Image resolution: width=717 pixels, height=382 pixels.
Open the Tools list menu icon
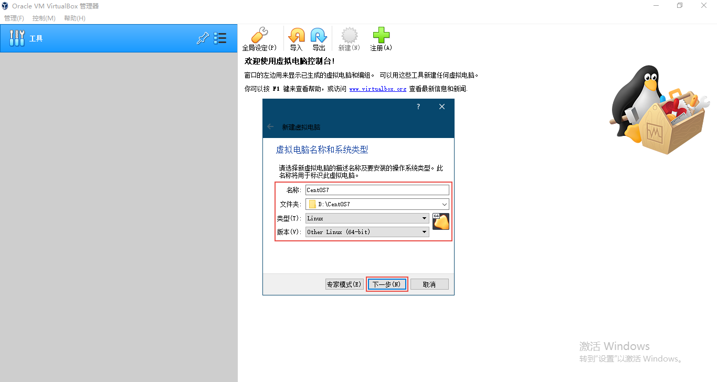coord(220,38)
